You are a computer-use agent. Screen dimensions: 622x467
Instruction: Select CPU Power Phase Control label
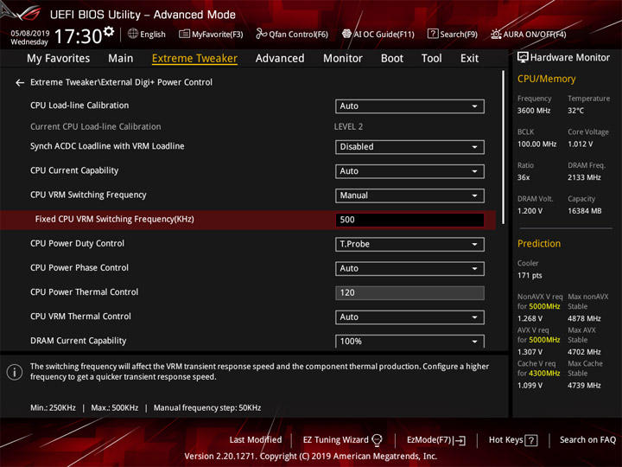tap(79, 268)
